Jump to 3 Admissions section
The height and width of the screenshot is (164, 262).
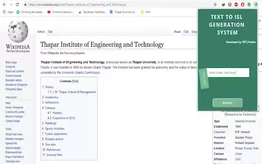point(50,102)
